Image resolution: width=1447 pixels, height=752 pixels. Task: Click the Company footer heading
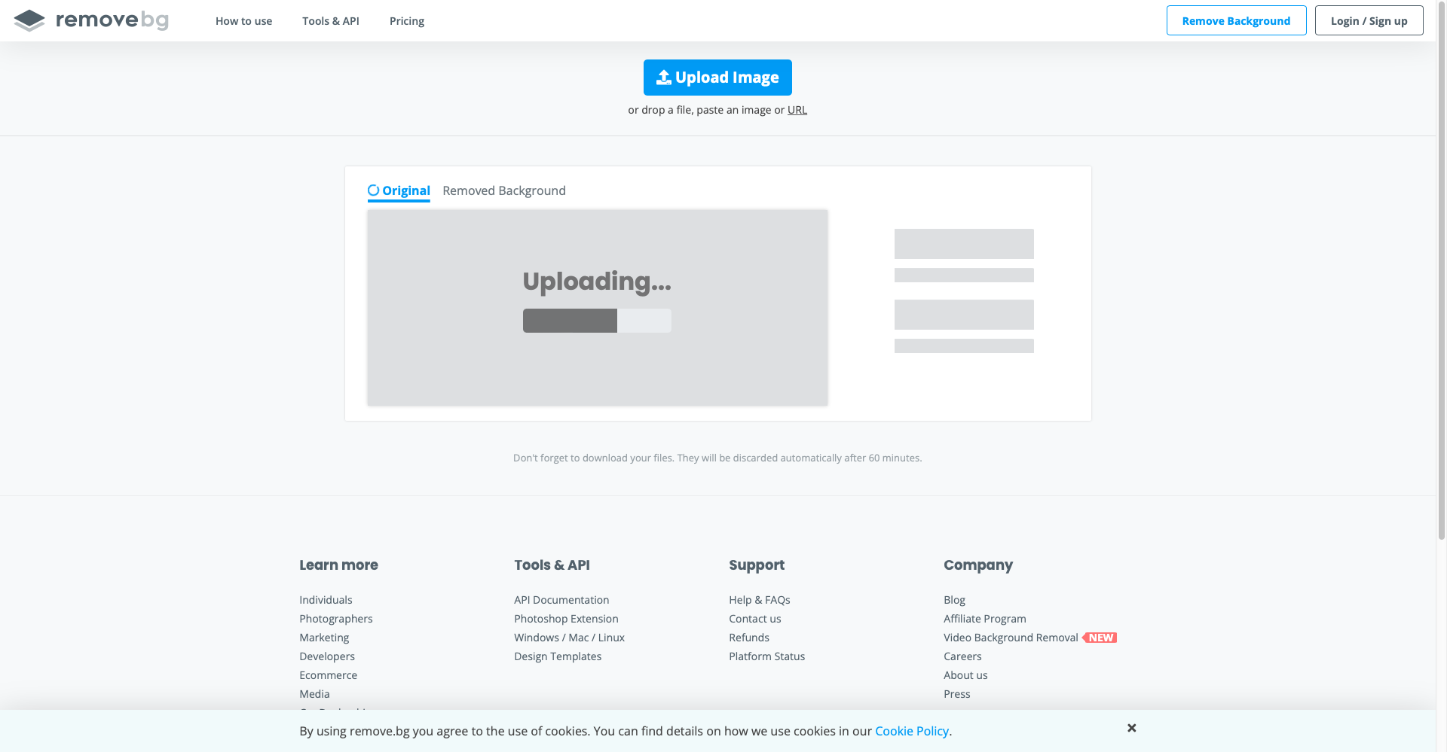[x=978, y=565]
